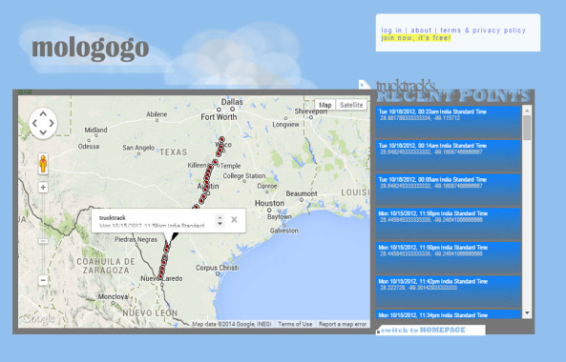The height and width of the screenshot is (362, 566).
Task: Pan the map left arrow
Action: point(34,123)
